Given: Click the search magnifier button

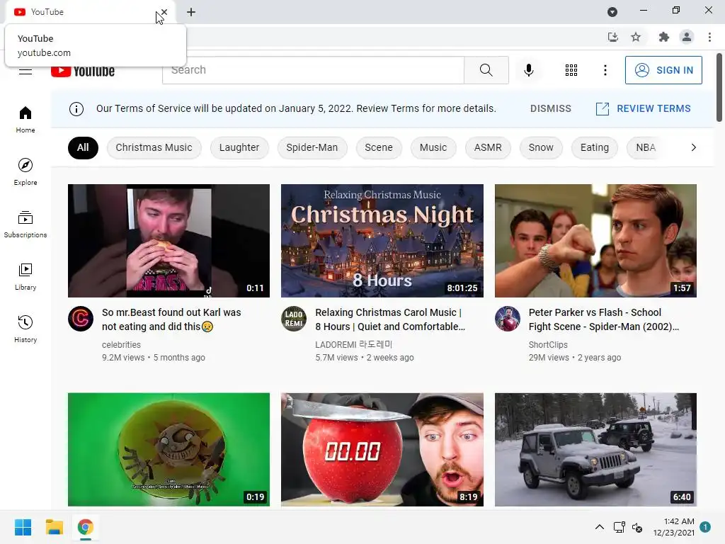Looking at the screenshot, I should tap(486, 70).
